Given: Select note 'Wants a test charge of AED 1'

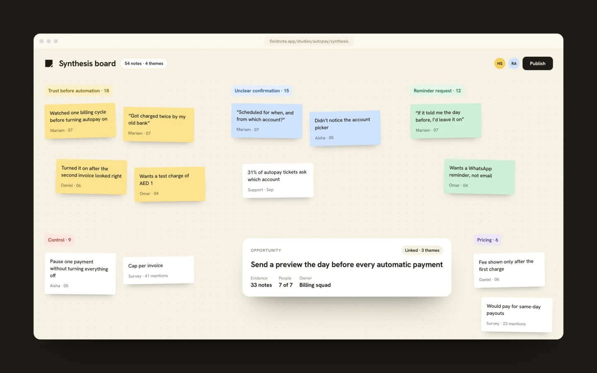Looking at the screenshot, I should click(x=170, y=184).
